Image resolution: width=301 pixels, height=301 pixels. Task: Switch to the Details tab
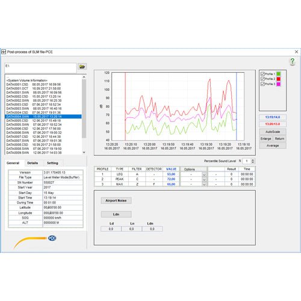pos(33,163)
